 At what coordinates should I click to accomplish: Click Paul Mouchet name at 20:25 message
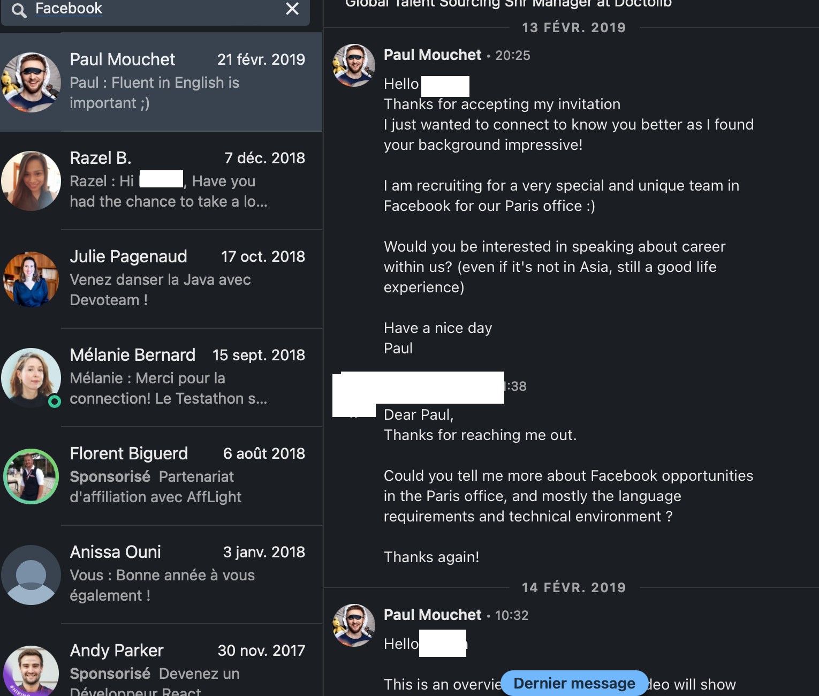(433, 55)
